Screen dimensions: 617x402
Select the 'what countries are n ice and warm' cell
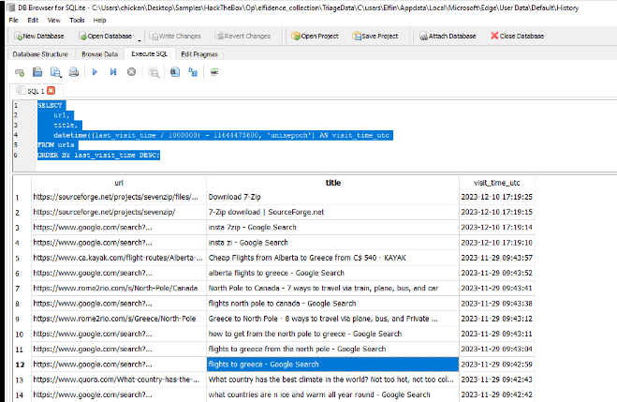click(333, 395)
